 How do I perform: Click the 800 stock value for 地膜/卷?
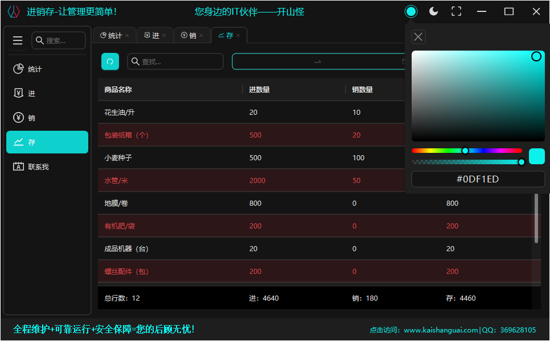coord(452,203)
